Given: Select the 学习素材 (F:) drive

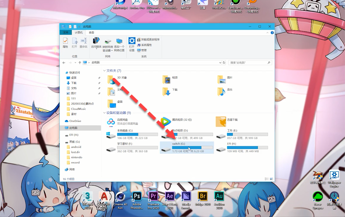Looking at the screenshot, I should [x=132, y=147].
